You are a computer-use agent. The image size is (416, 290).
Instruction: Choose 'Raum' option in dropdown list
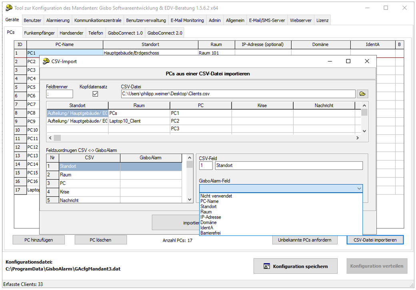coord(206,212)
